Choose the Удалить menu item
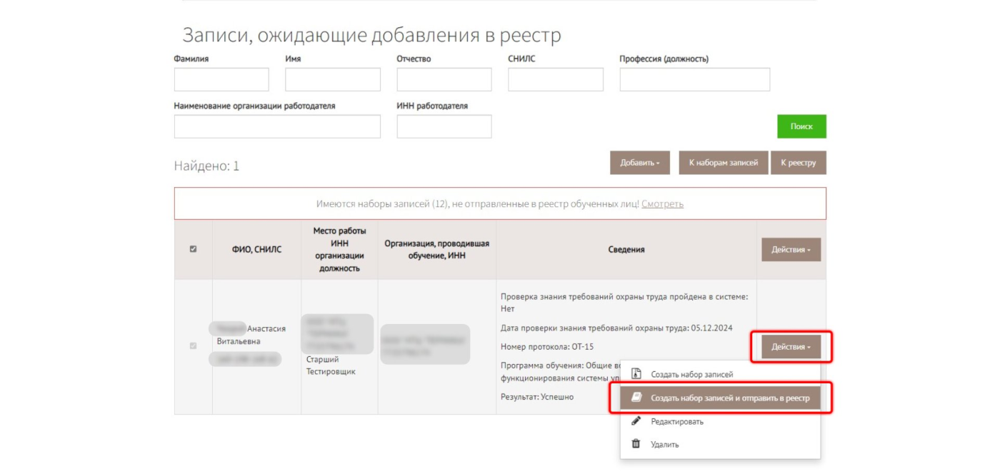 point(720,444)
